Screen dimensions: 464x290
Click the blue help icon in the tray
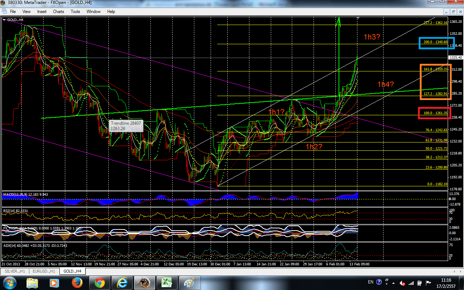pyautogui.click(x=379, y=282)
